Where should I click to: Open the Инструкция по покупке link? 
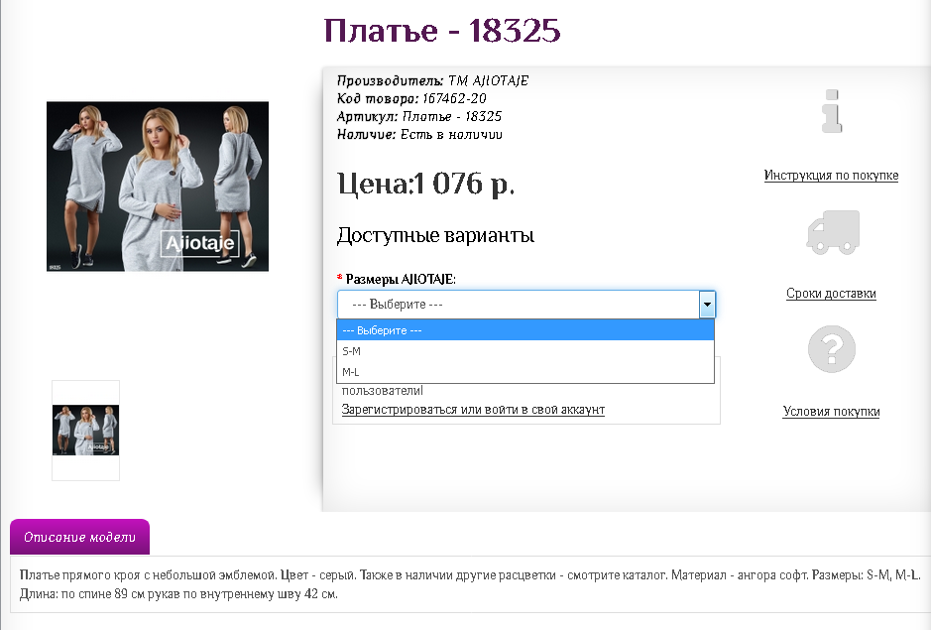pos(831,175)
